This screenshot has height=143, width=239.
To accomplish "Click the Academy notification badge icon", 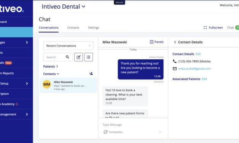I will (17, 104).
